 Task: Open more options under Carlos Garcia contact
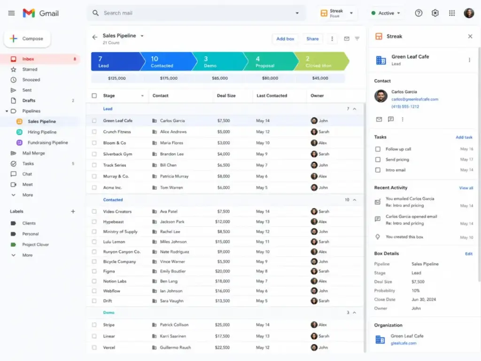click(403, 119)
